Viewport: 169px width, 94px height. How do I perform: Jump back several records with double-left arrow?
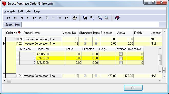(x=15, y=18)
